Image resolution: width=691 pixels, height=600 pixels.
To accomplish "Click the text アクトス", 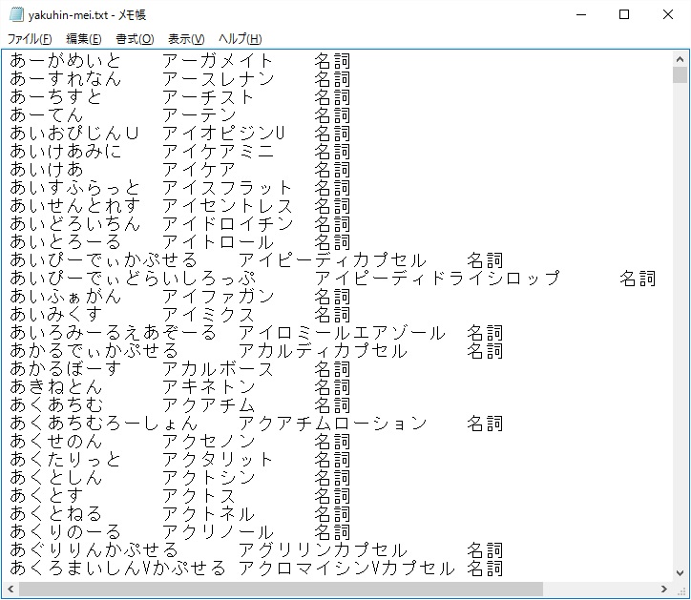I will tap(199, 496).
